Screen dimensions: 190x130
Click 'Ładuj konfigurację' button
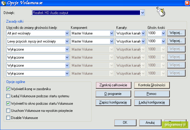pyautogui.click(x=152, y=102)
